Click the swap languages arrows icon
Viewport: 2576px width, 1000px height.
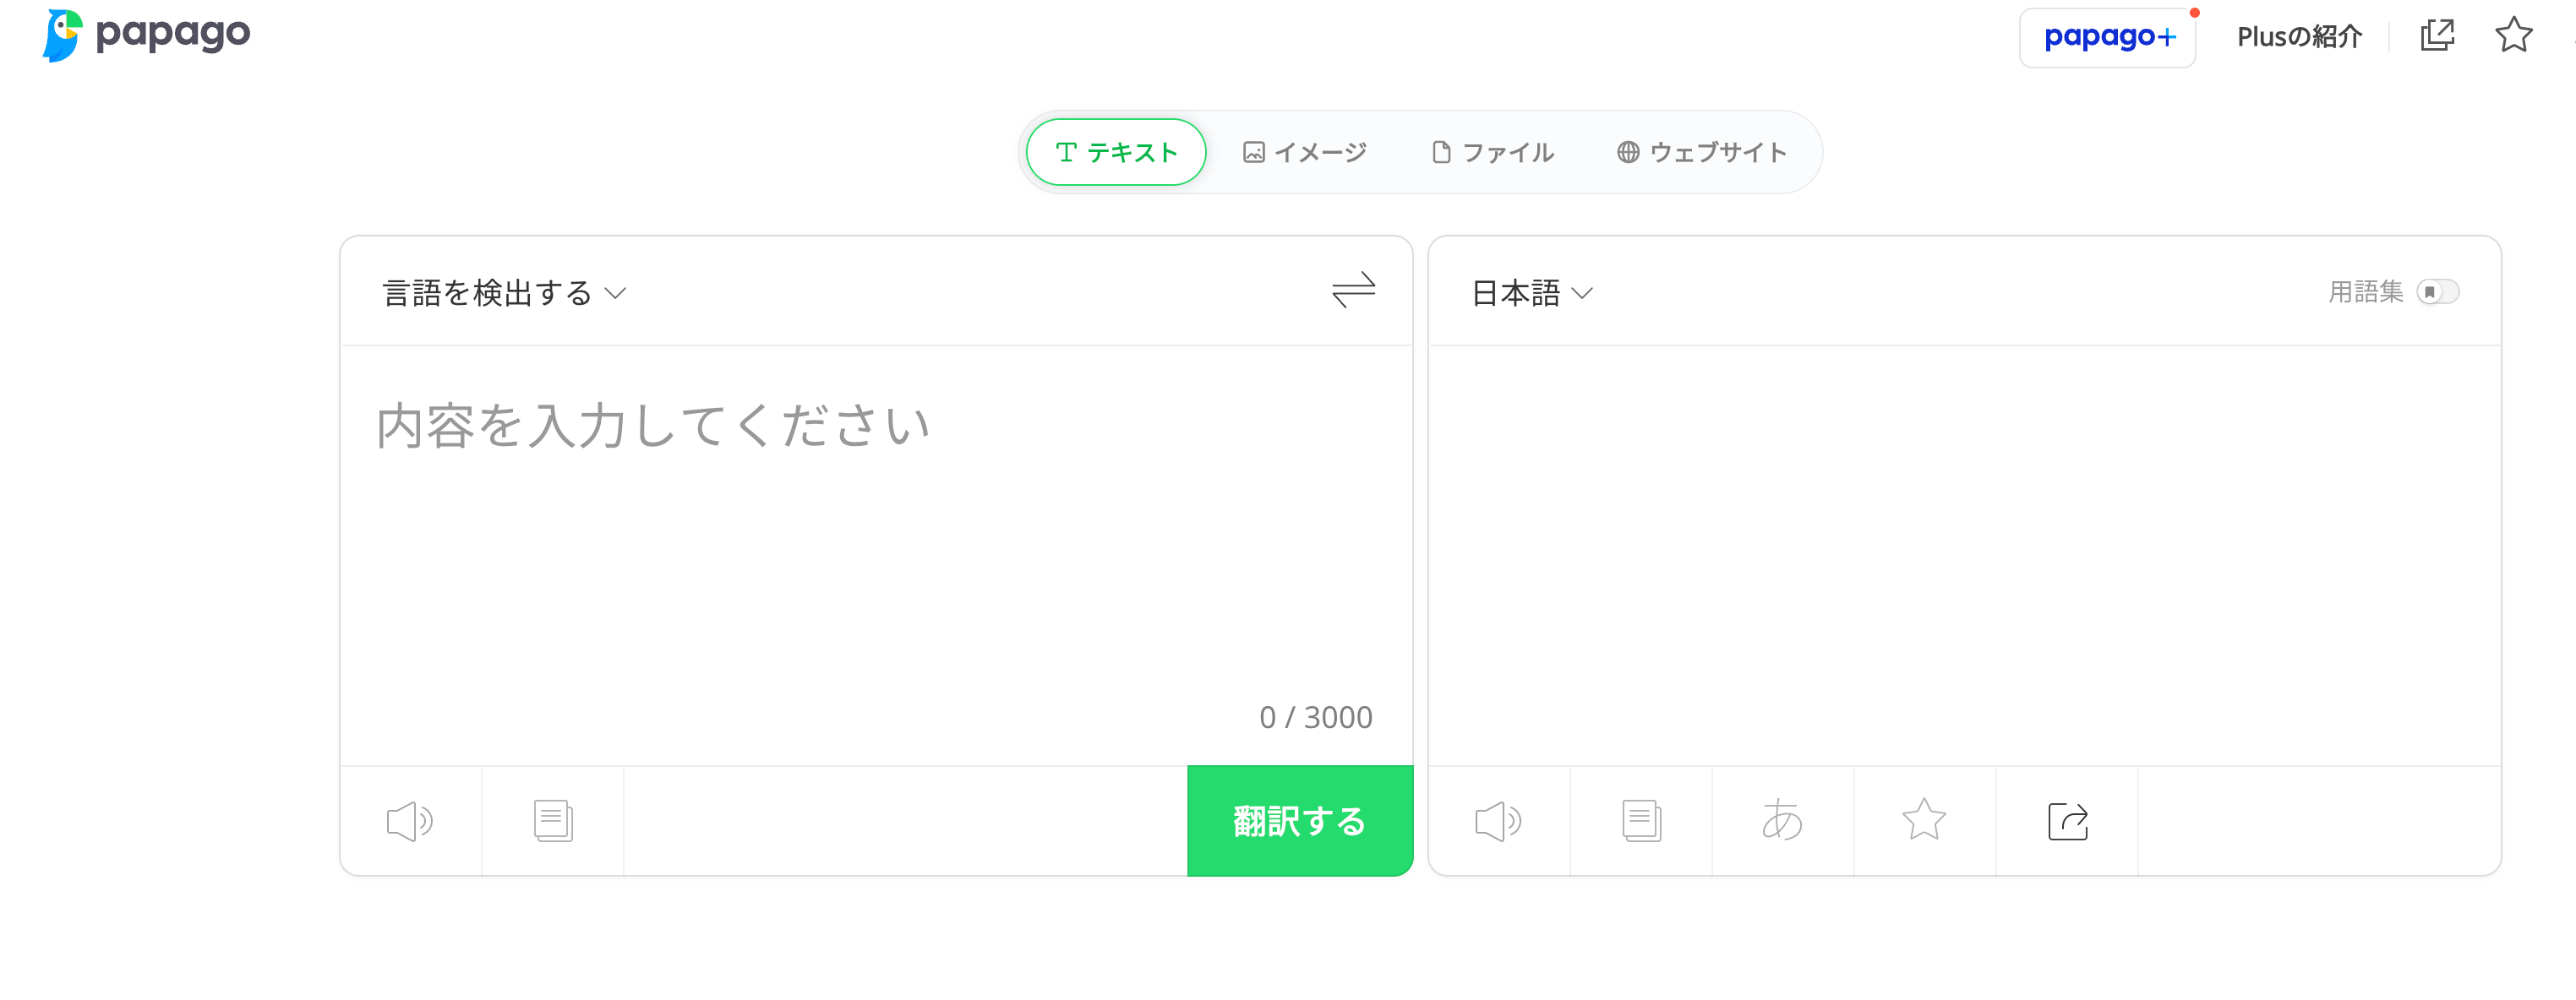click(1353, 291)
